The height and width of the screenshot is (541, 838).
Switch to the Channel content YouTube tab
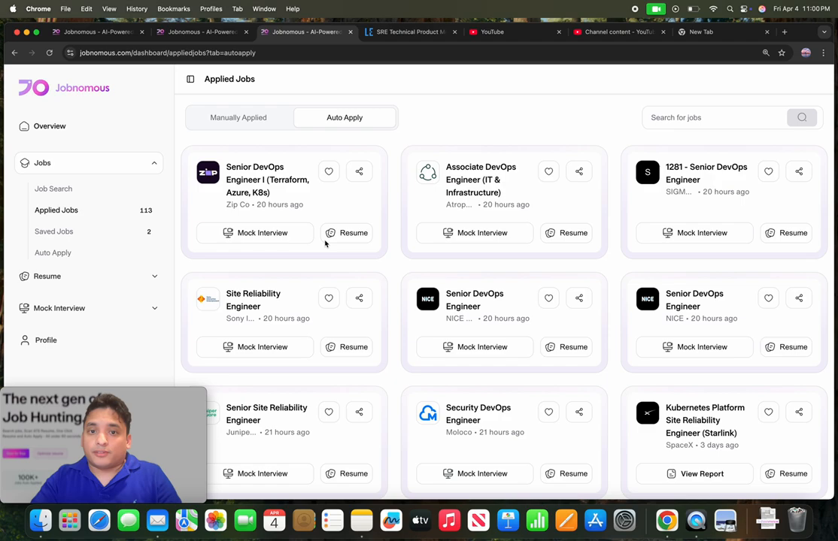[x=619, y=32]
